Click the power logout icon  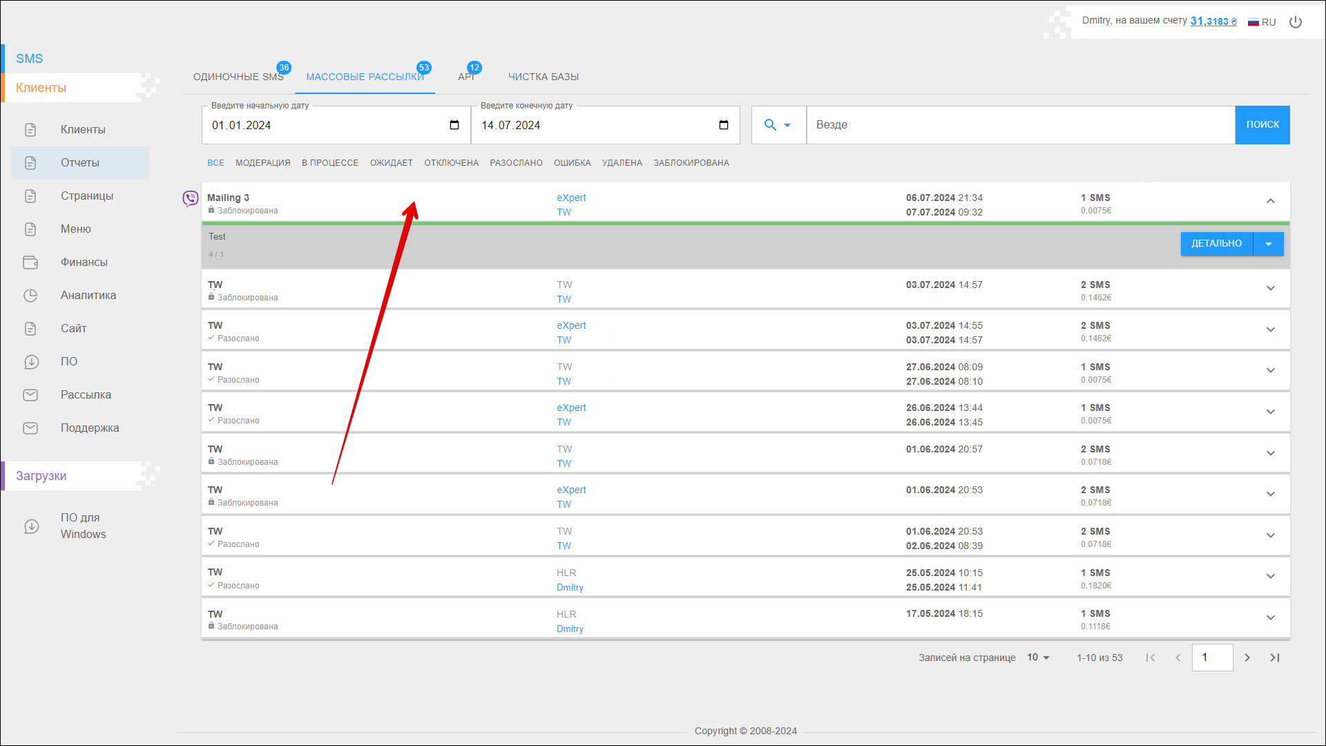coord(1296,22)
